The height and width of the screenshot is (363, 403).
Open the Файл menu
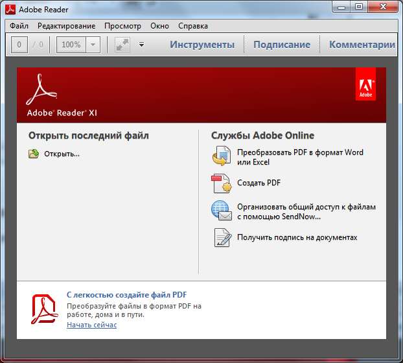tap(19, 26)
